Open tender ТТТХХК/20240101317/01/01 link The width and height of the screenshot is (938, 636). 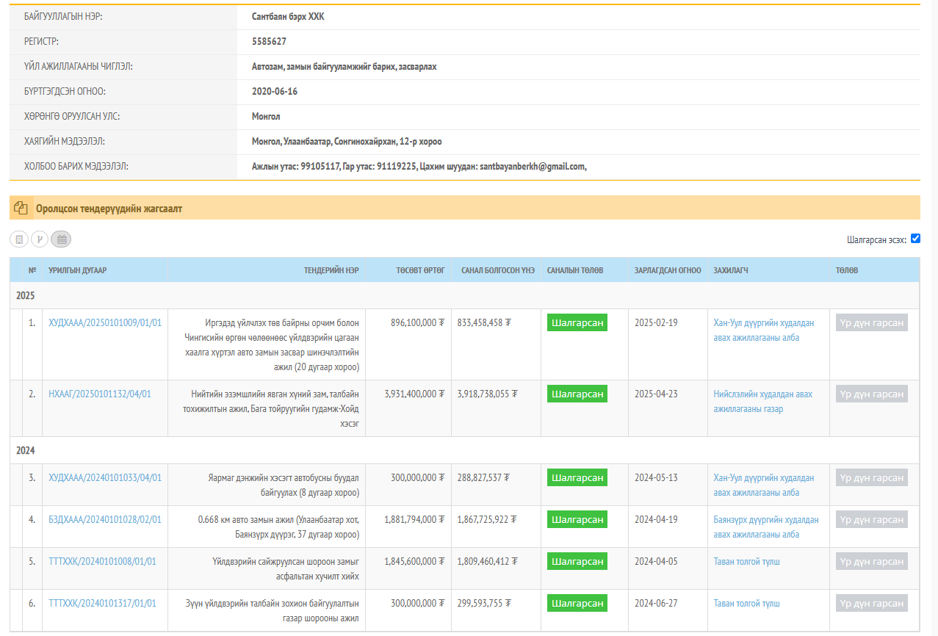[x=102, y=603]
